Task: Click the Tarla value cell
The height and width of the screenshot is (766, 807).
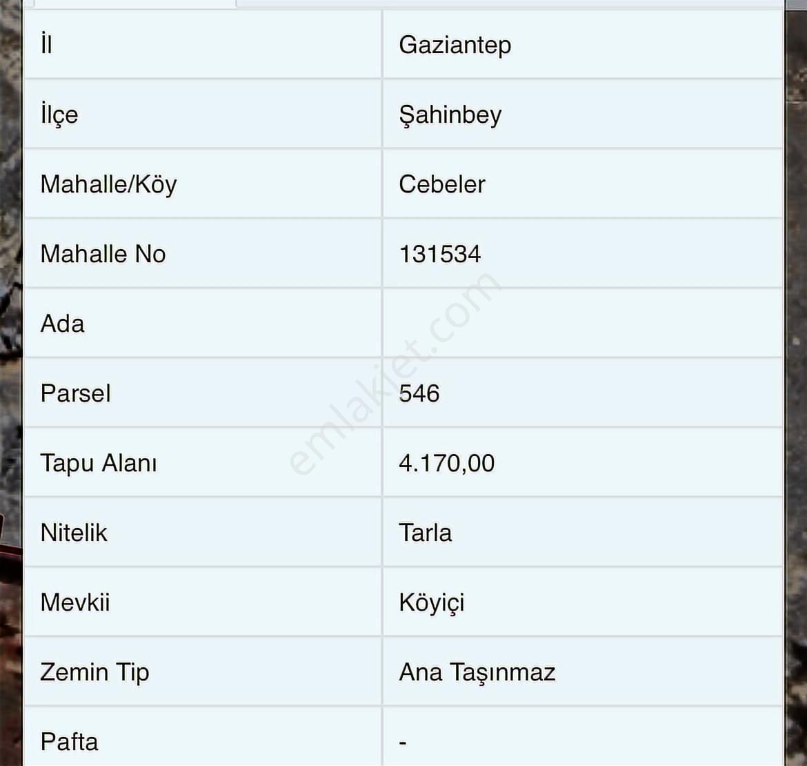Action: point(426,533)
